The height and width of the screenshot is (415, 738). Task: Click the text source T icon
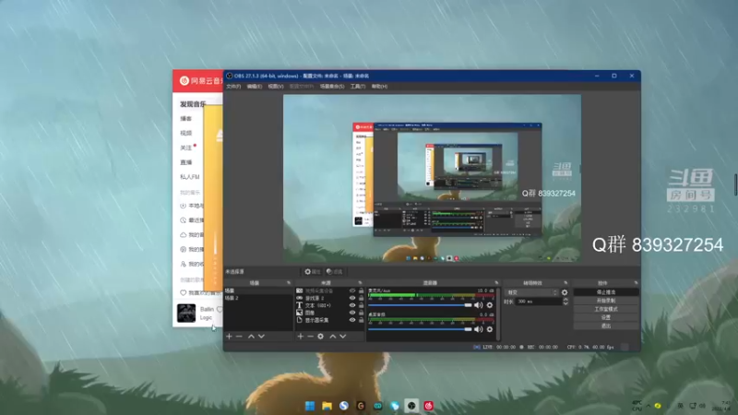click(x=299, y=305)
